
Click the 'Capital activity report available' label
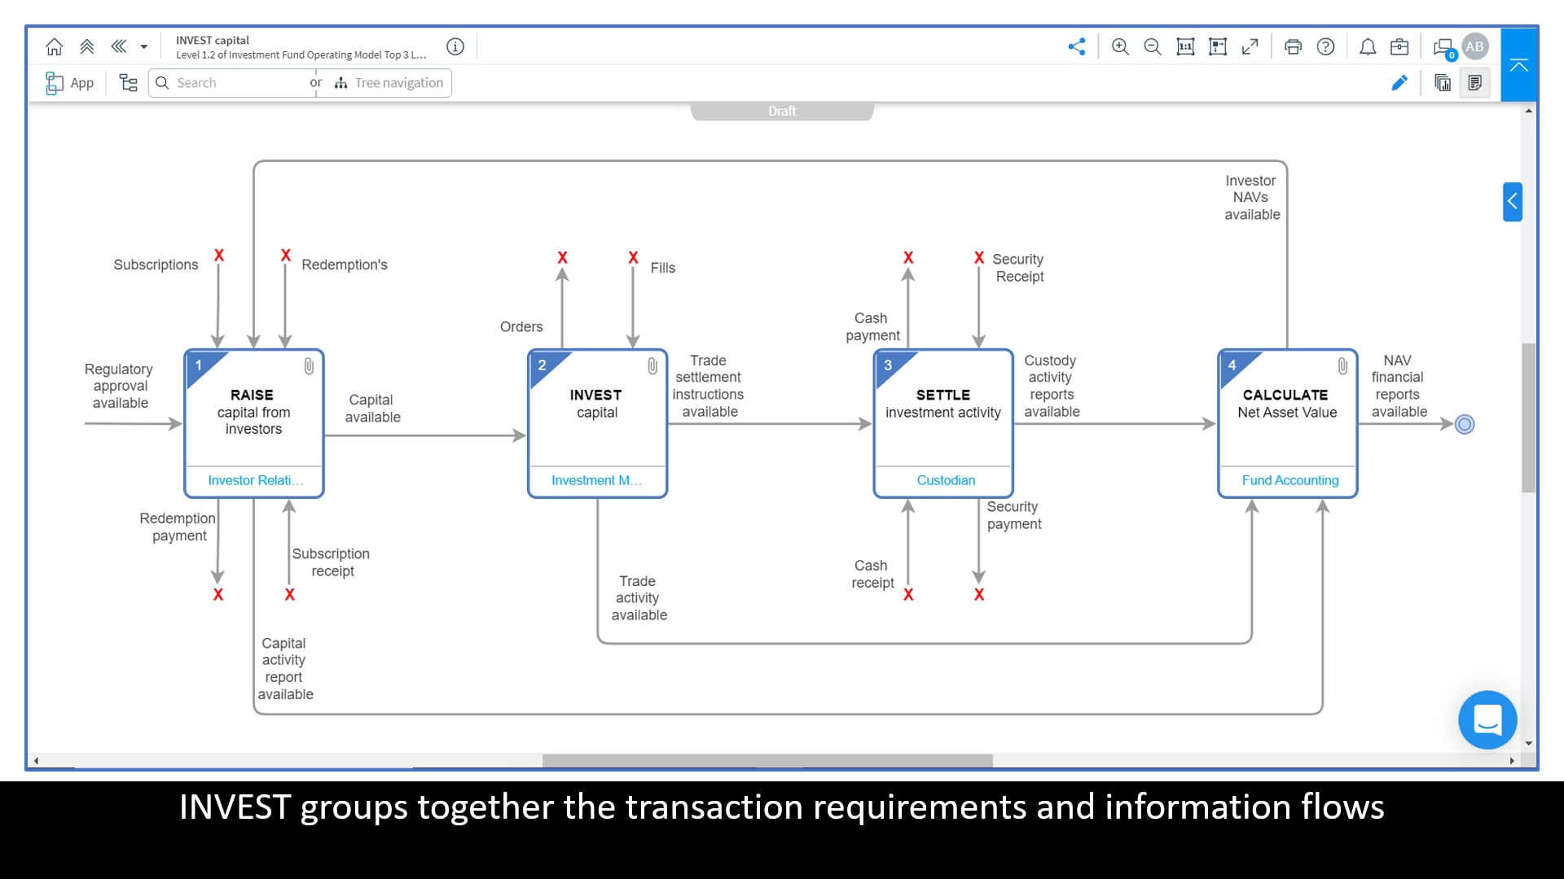[x=285, y=668]
